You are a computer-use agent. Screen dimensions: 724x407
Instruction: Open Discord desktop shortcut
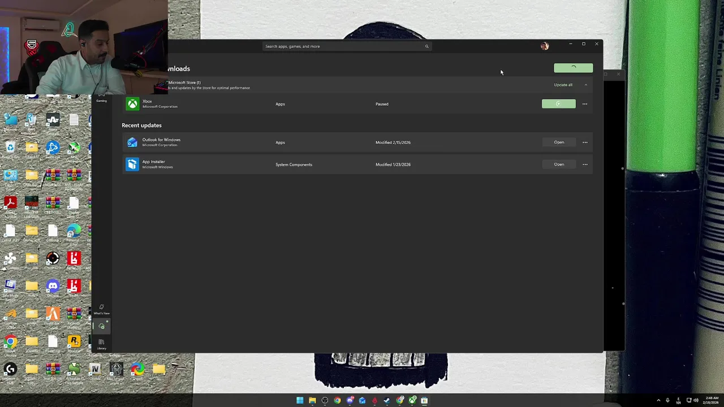(53, 288)
